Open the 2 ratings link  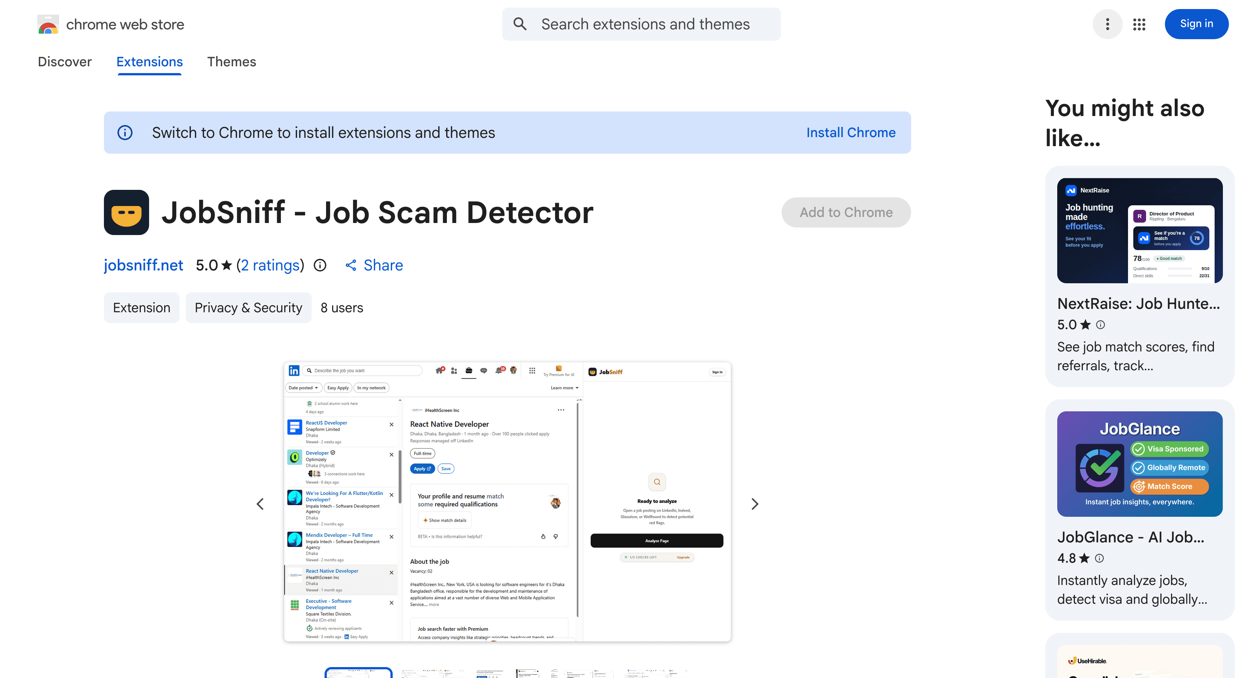tap(270, 265)
